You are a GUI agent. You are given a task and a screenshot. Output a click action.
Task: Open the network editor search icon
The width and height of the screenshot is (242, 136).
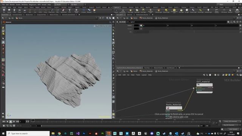click(x=237, y=75)
